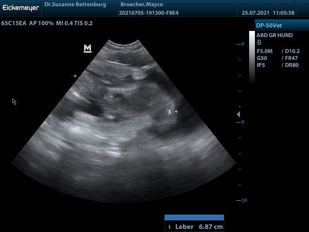Viewport: 309px width, 232px height.
Task: Click the 0 cm depth scale mark
Action: pos(241,44)
